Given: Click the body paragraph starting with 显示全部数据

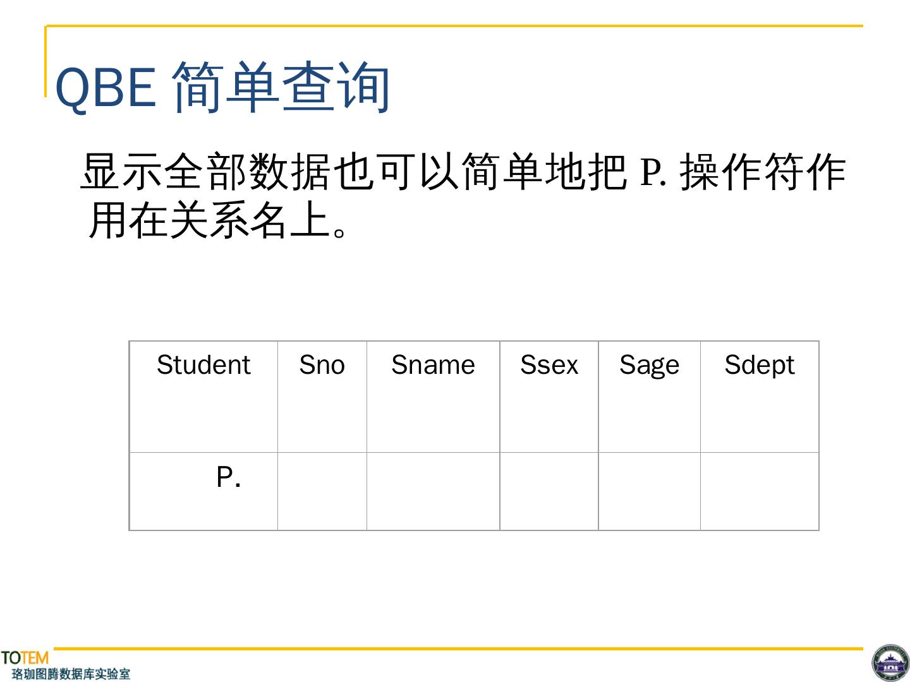Looking at the screenshot, I should click(x=463, y=196).
